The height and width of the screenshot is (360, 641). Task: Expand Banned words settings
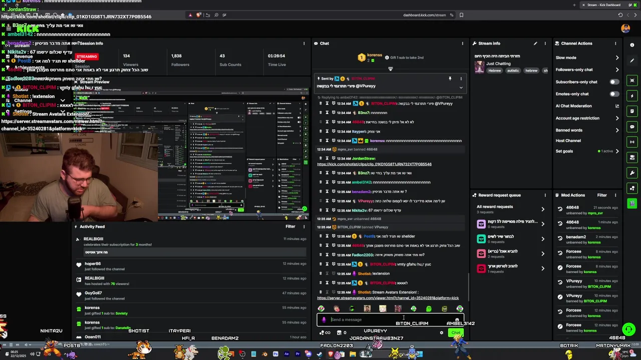[x=617, y=130]
